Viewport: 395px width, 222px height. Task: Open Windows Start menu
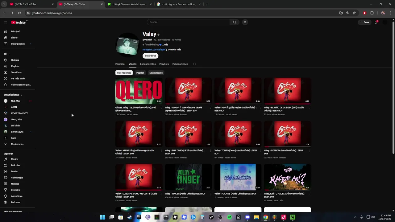point(102,217)
